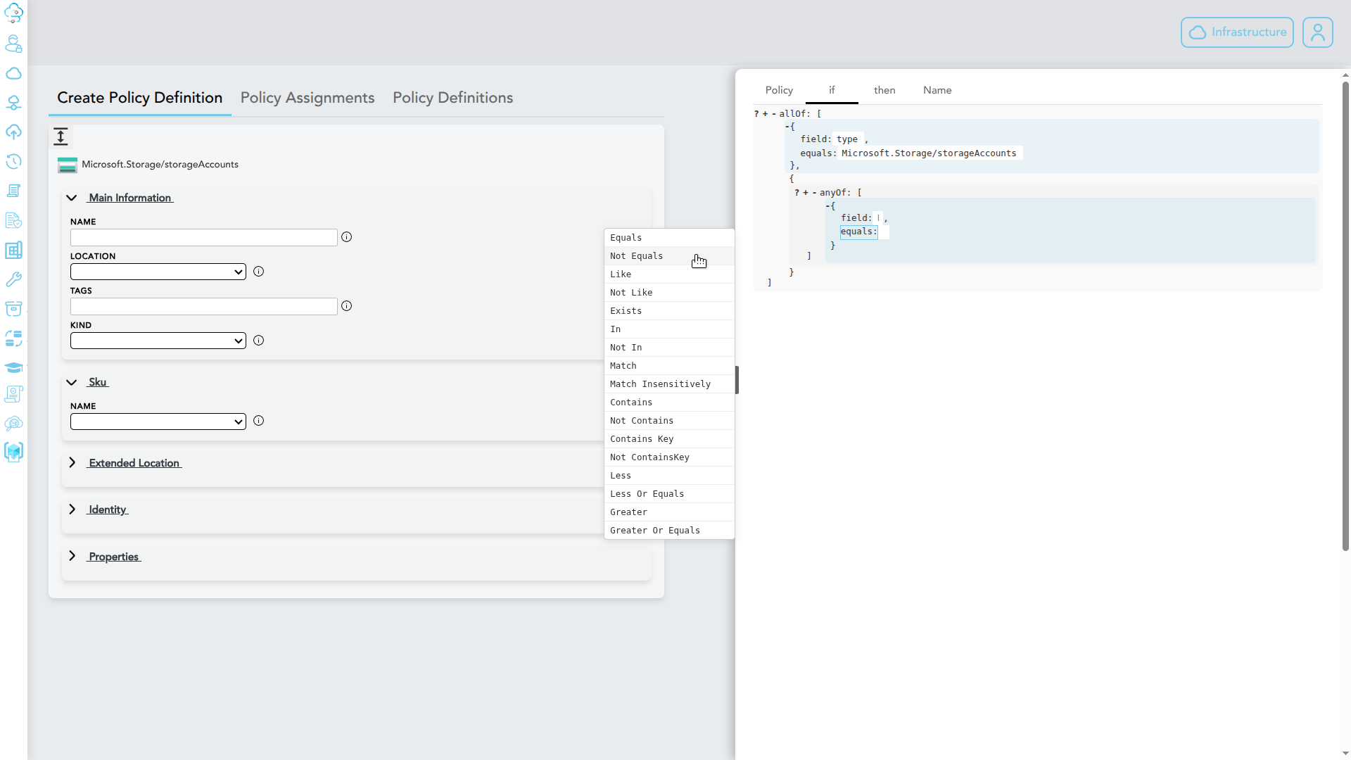Choose Match Insensitively from operator menu
The width and height of the screenshot is (1351, 760).
669,384
